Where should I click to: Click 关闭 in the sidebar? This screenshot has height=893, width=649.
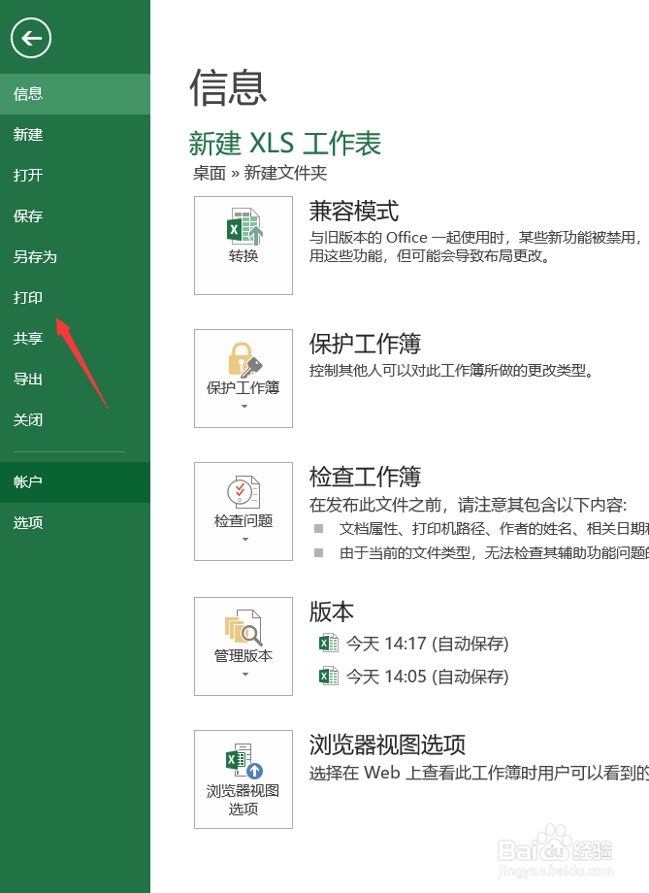click(75, 420)
